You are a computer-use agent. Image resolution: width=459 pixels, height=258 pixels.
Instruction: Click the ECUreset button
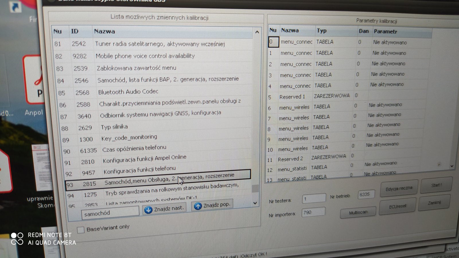point(397,206)
